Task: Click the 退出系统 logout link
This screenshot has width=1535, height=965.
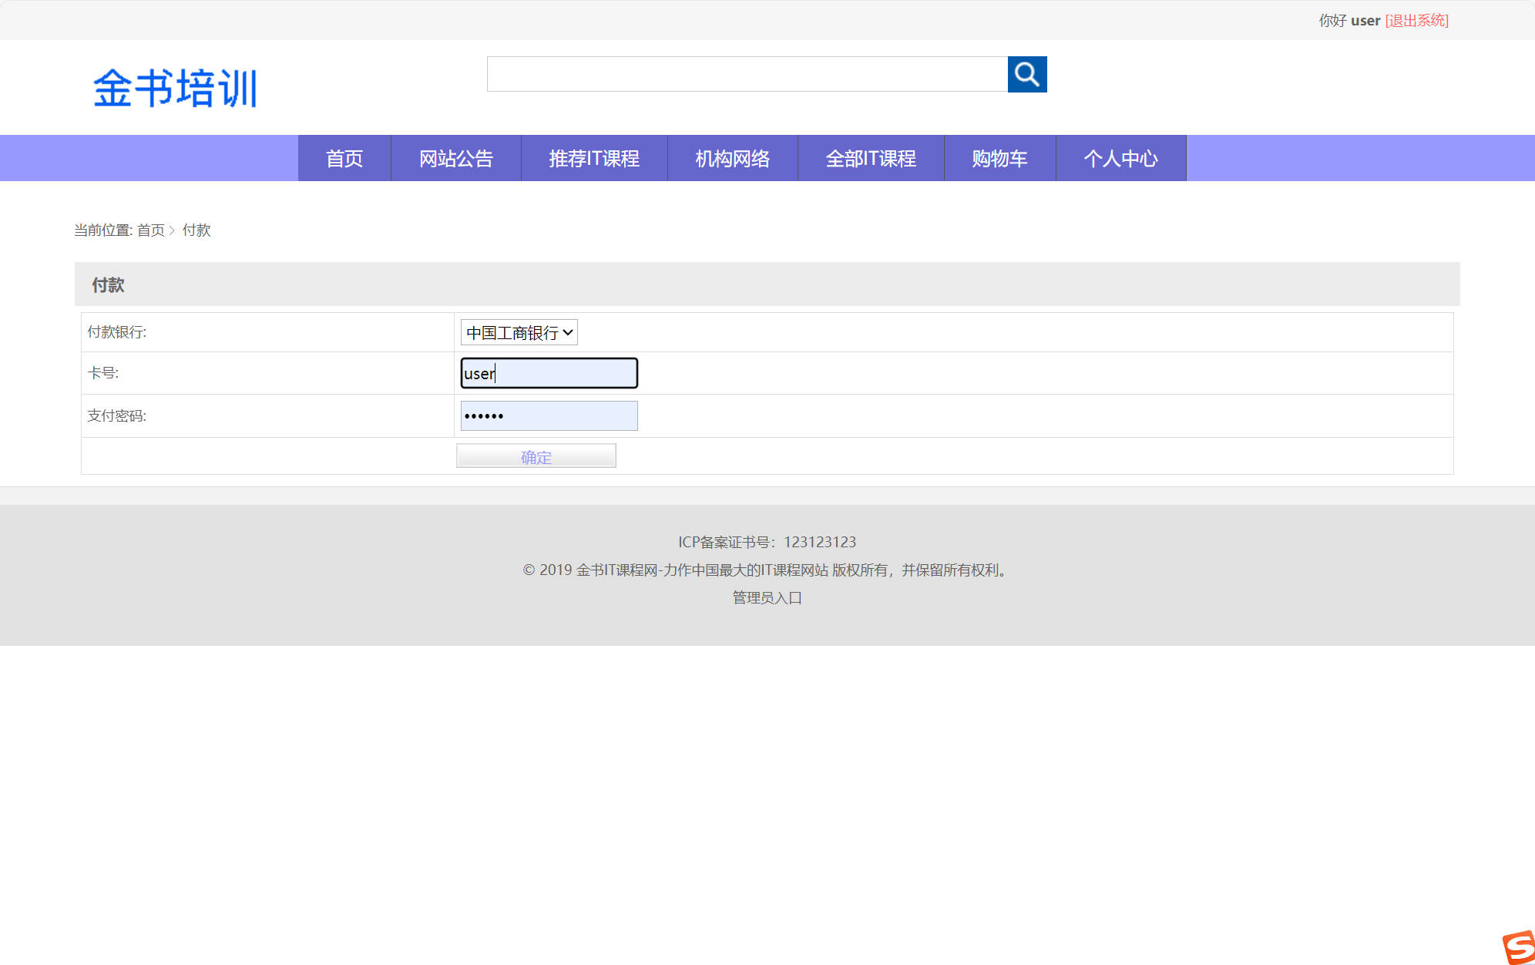Action: (1416, 20)
